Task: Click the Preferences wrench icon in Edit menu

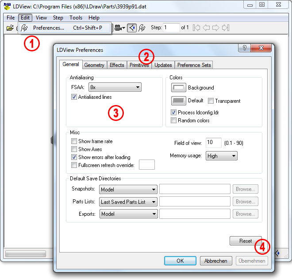Action: (x=24, y=28)
